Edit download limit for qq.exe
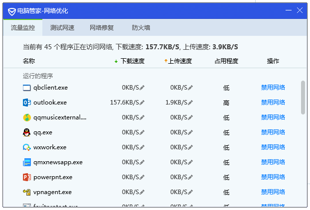 142,132
